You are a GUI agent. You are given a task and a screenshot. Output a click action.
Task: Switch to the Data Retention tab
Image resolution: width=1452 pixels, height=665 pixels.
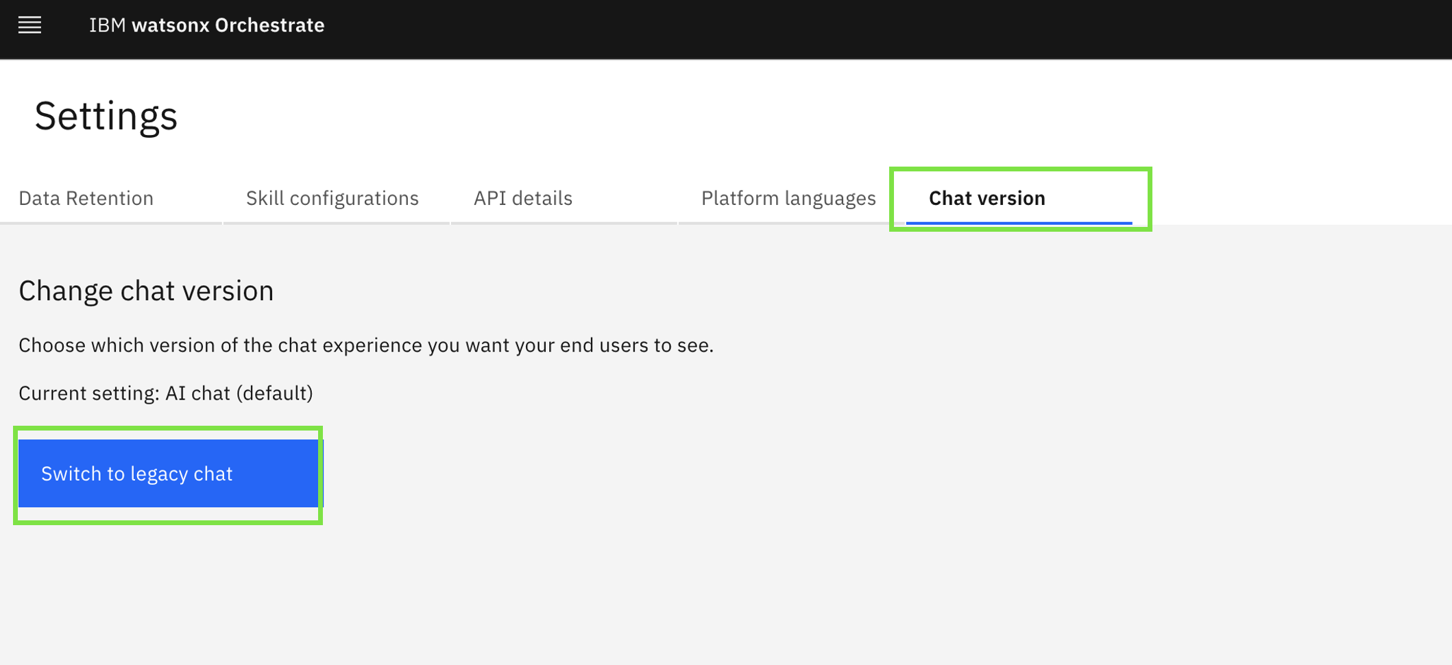click(x=86, y=198)
